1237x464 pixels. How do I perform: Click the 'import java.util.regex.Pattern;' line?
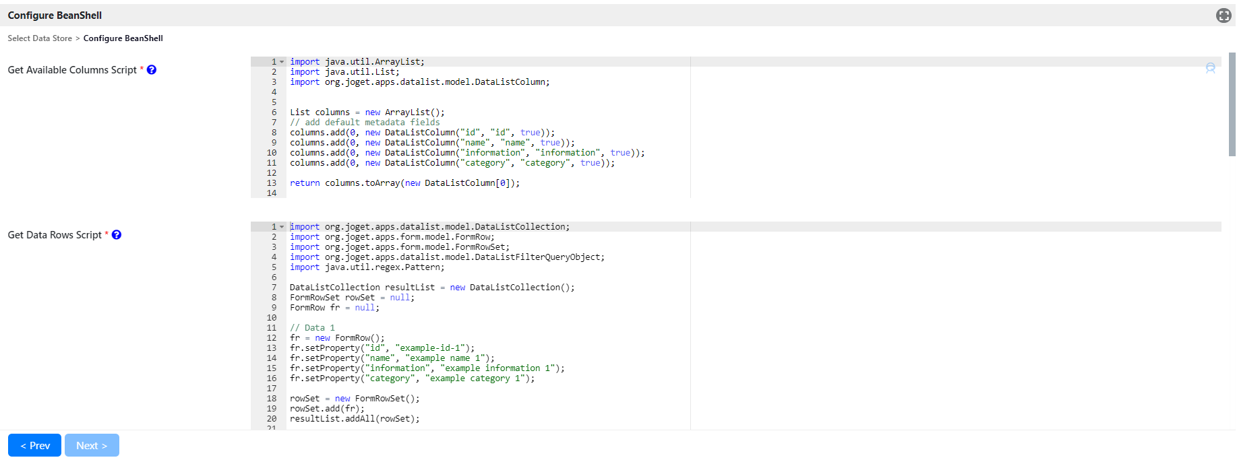click(367, 267)
